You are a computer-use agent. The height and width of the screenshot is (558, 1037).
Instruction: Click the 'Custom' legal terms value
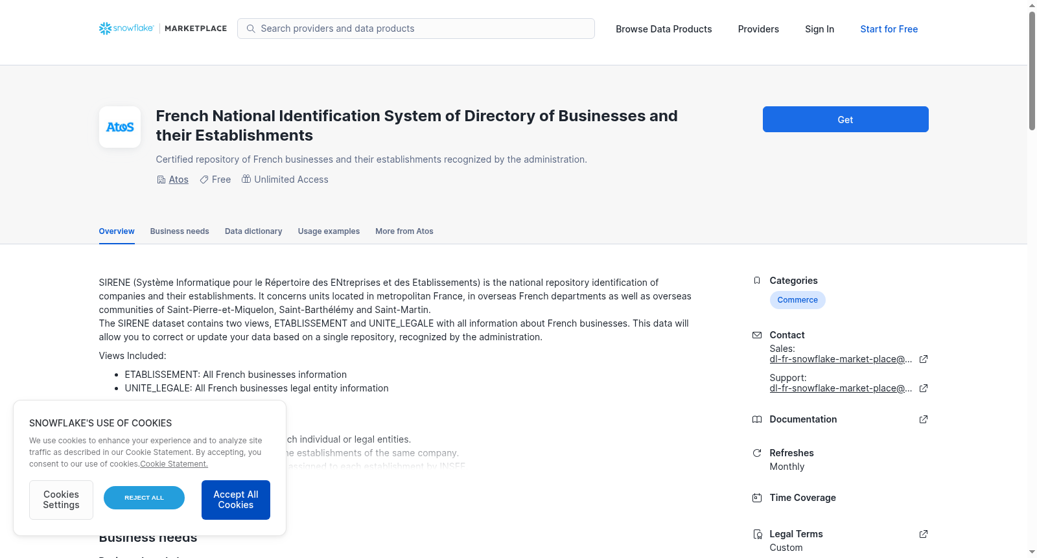click(786, 548)
